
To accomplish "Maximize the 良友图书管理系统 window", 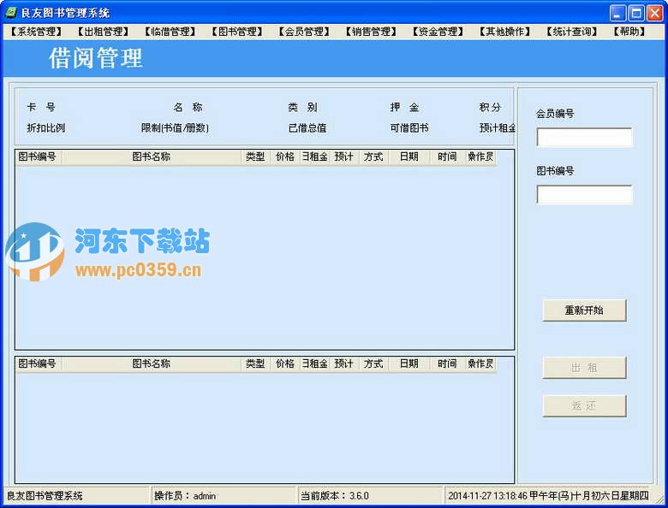I will [636, 13].
